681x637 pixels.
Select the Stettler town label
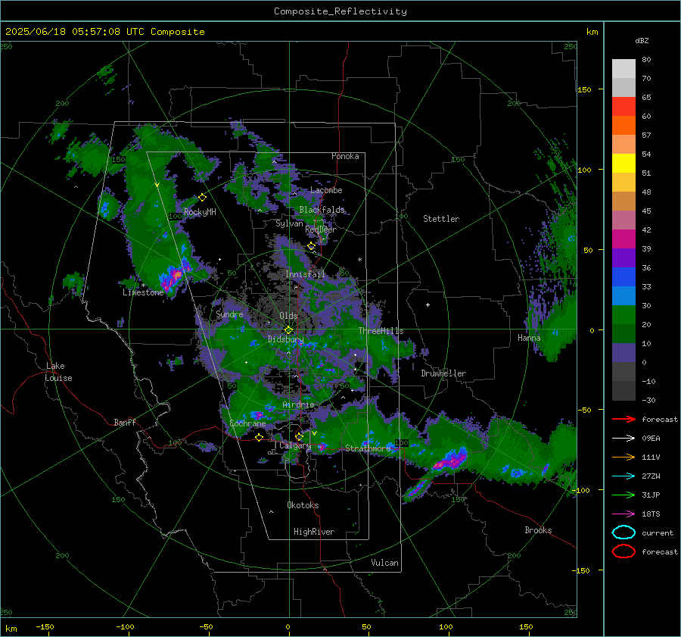click(x=441, y=219)
